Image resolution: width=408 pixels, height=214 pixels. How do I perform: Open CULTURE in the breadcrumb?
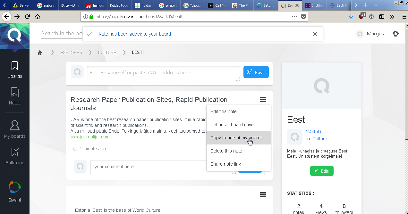coord(107,53)
